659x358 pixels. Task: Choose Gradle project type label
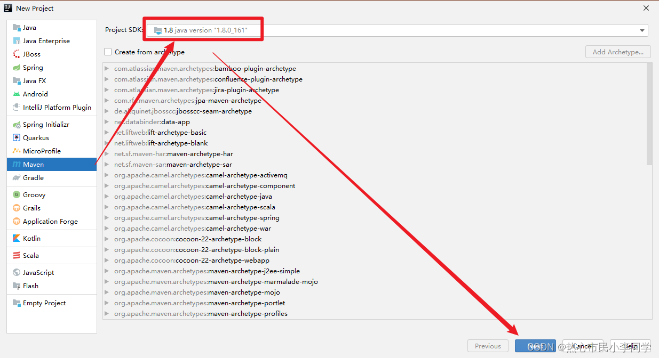click(34, 177)
